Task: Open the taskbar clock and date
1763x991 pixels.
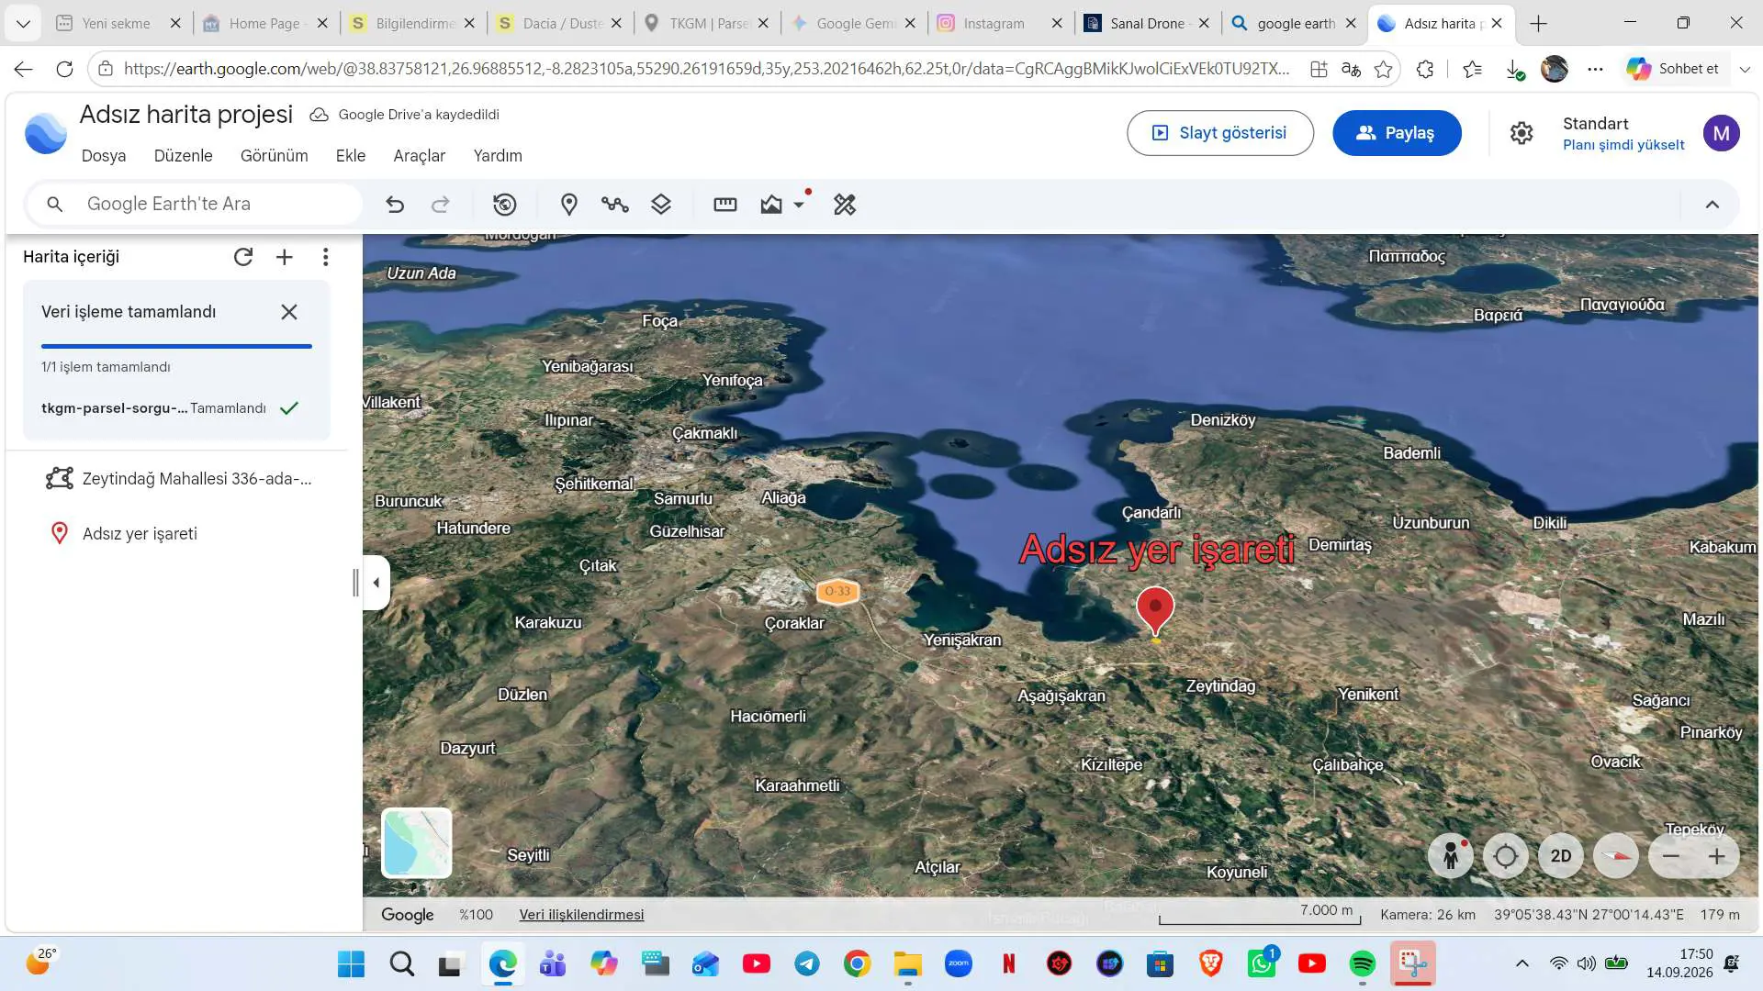Action: coord(1679,963)
